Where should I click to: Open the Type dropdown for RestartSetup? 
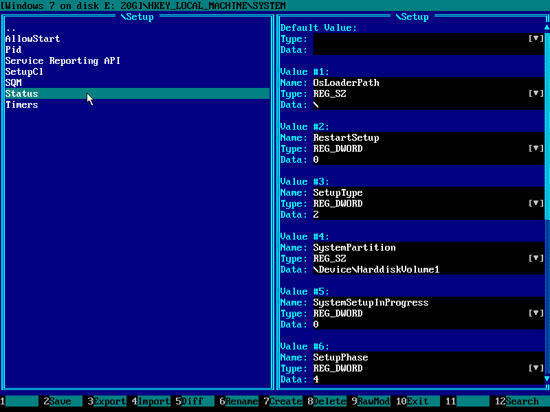coord(536,148)
